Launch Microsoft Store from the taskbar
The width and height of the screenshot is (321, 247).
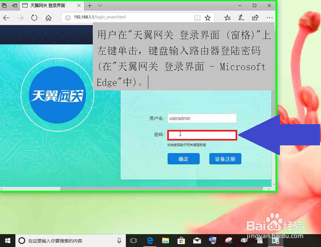click(x=181, y=240)
